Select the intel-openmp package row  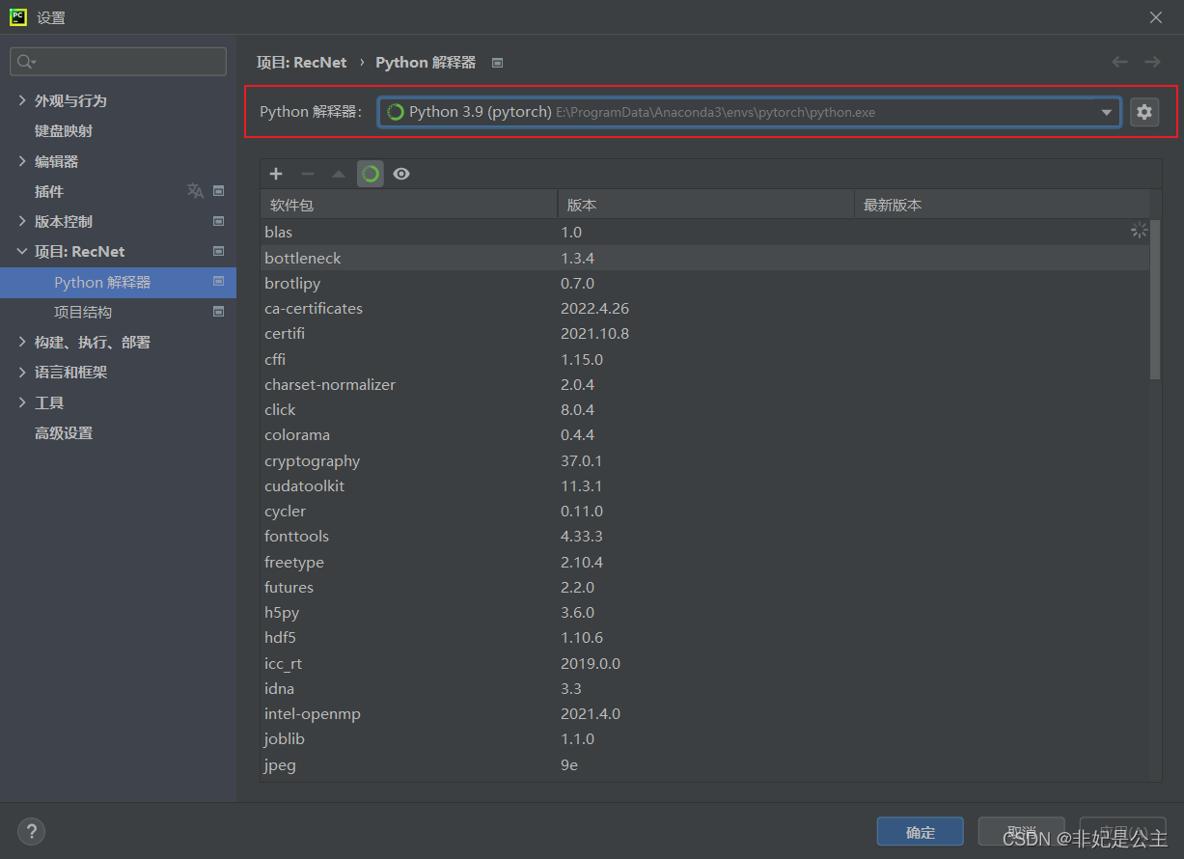704,713
